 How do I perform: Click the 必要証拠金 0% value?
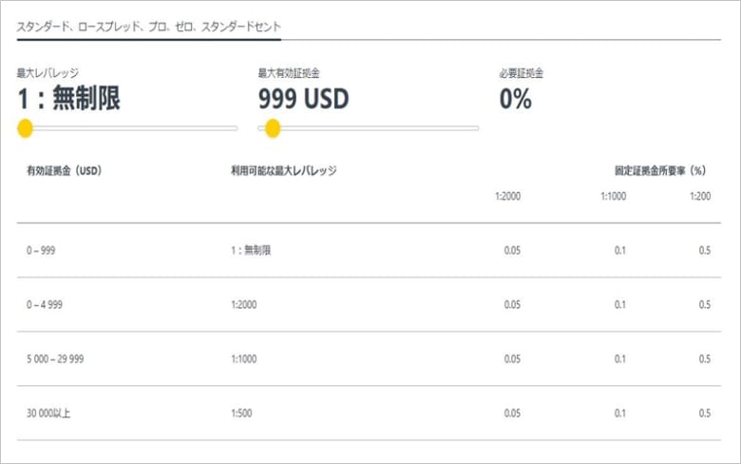pos(515,99)
